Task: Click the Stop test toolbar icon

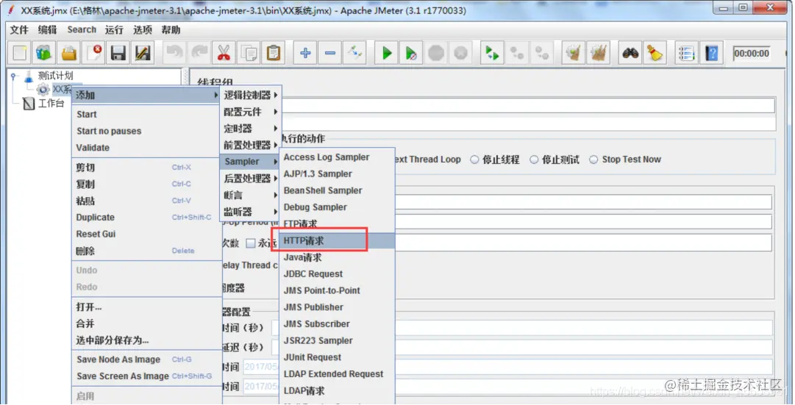Action: point(436,53)
